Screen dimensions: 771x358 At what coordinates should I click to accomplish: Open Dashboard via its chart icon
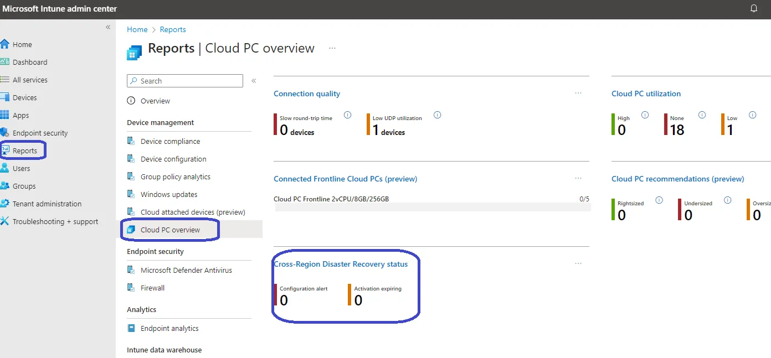(5, 62)
